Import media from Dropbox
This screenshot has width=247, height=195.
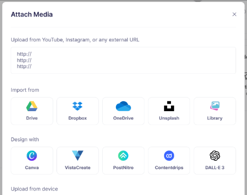(77, 111)
